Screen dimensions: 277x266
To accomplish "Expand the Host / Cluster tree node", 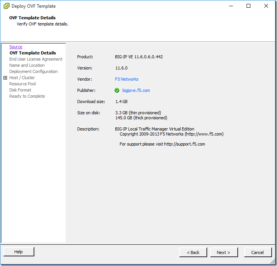I will pos(5,78).
